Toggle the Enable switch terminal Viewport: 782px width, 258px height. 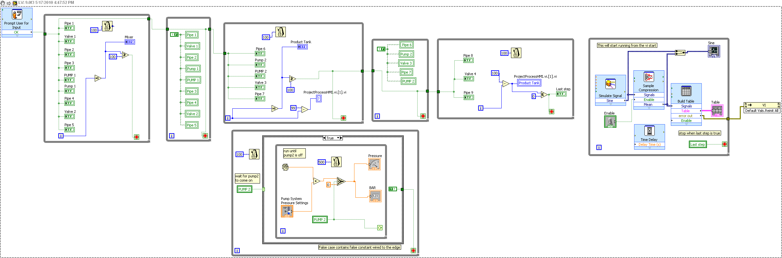click(610, 122)
